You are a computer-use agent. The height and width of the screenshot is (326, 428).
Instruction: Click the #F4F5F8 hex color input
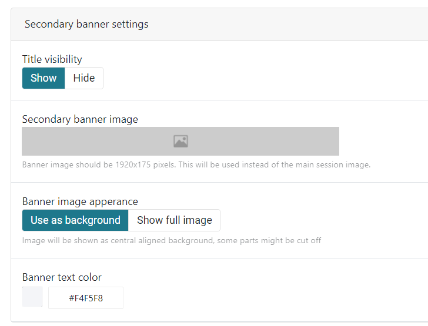point(86,298)
